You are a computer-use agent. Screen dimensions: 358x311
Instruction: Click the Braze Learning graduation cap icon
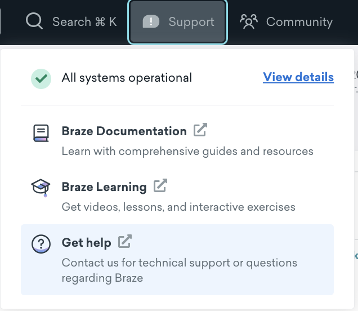pos(41,188)
